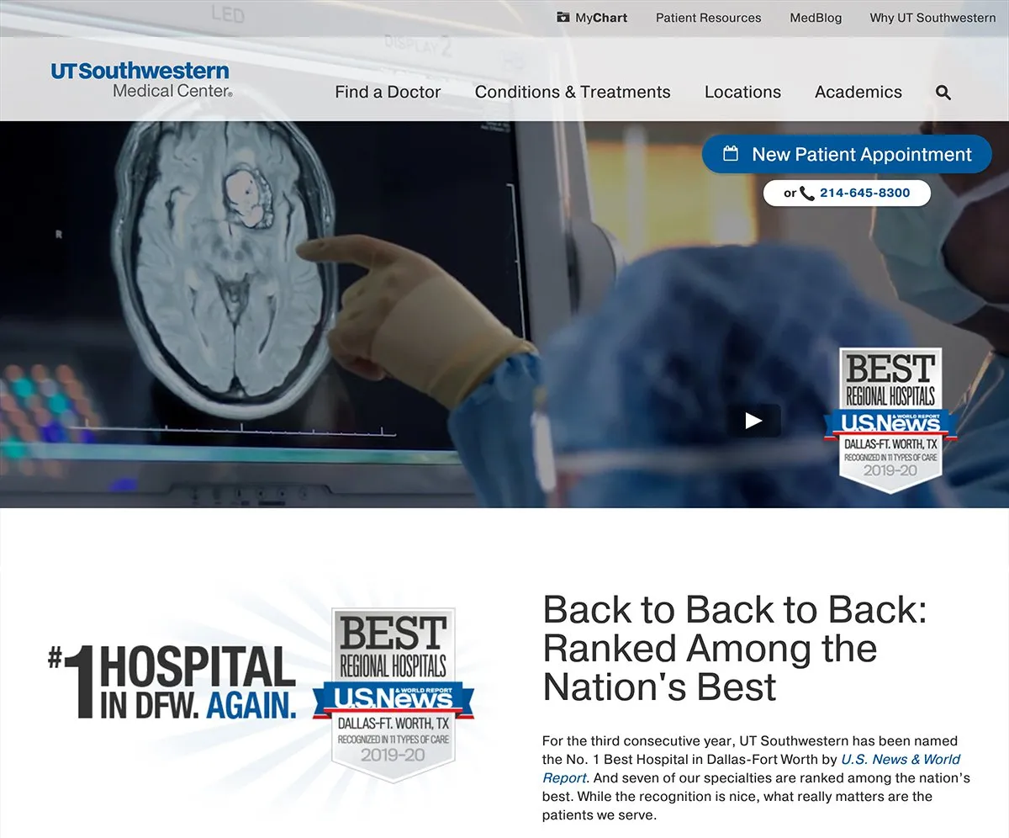Open Patient Resources
The width and height of the screenshot is (1009, 838).
tap(708, 18)
